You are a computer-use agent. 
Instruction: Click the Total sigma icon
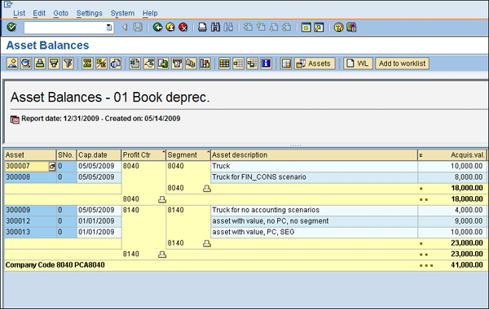[x=87, y=63]
